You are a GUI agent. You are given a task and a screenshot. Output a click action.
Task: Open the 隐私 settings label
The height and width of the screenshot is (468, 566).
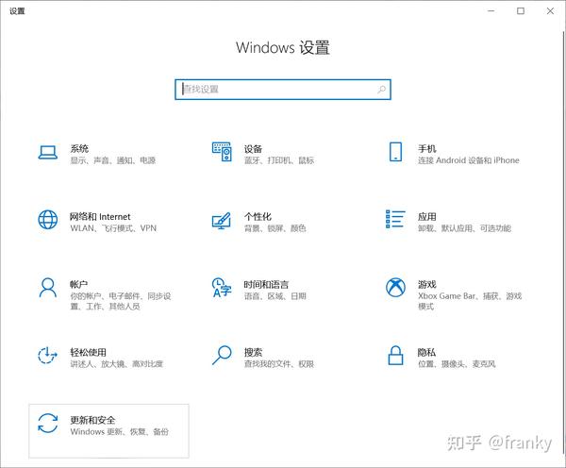point(426,352)
